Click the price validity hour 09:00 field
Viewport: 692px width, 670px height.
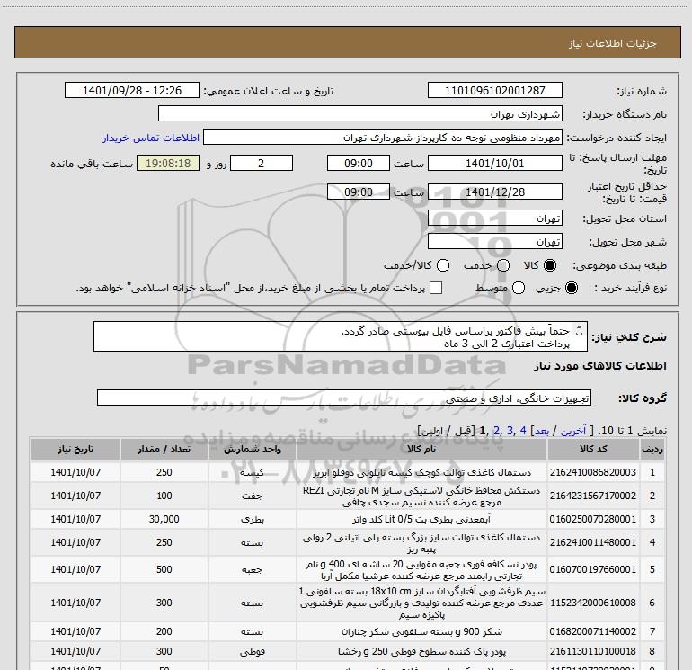pos(359,192)
